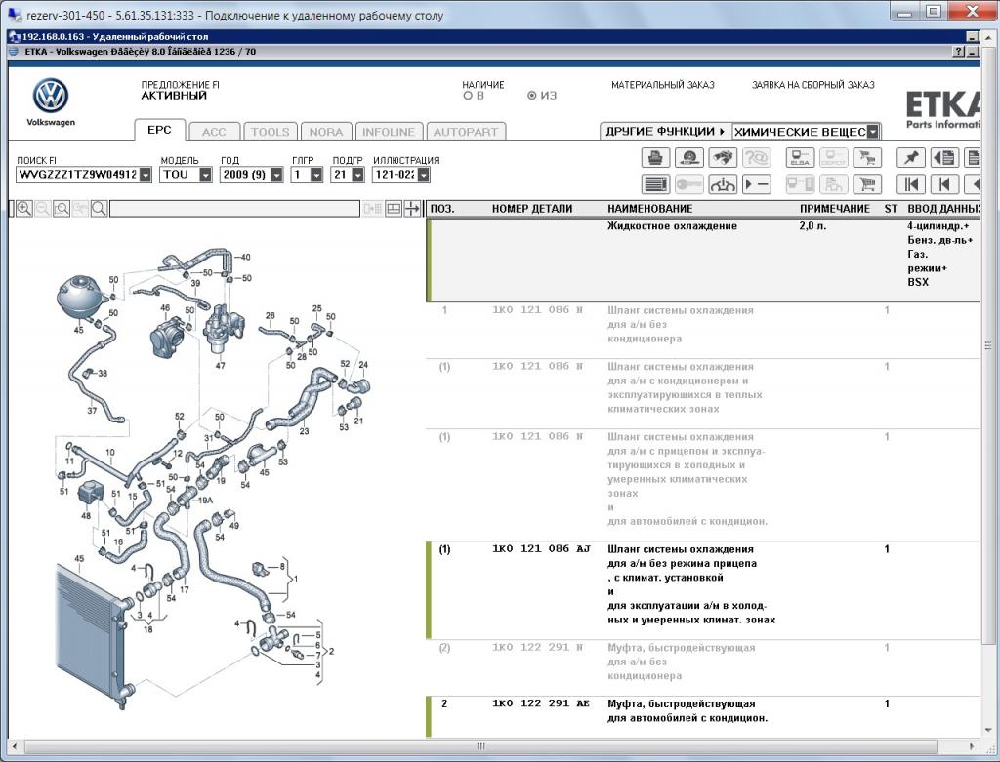
Task: Switch to the INFOLINE tab
Action: [x=389, y=132]
